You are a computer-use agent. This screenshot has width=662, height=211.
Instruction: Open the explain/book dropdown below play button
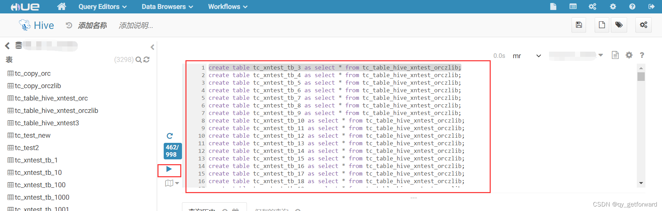172,183
